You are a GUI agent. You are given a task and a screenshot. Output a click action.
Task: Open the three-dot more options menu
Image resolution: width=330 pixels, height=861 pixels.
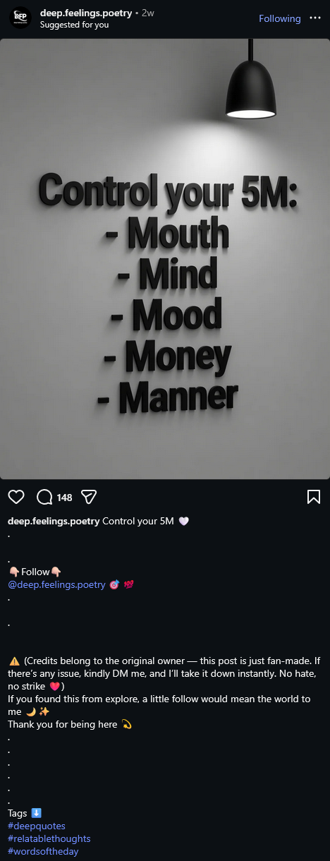point(315,18)
